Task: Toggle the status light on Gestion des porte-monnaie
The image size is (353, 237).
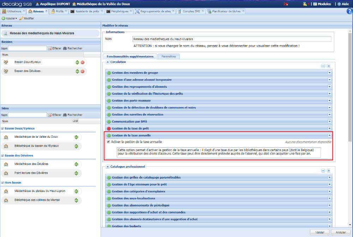Action: 109,100
